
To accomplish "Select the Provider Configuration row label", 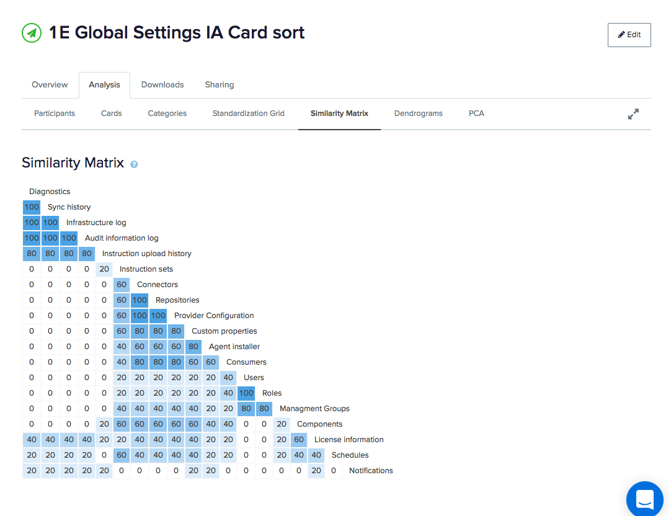I will pos(214,315).
